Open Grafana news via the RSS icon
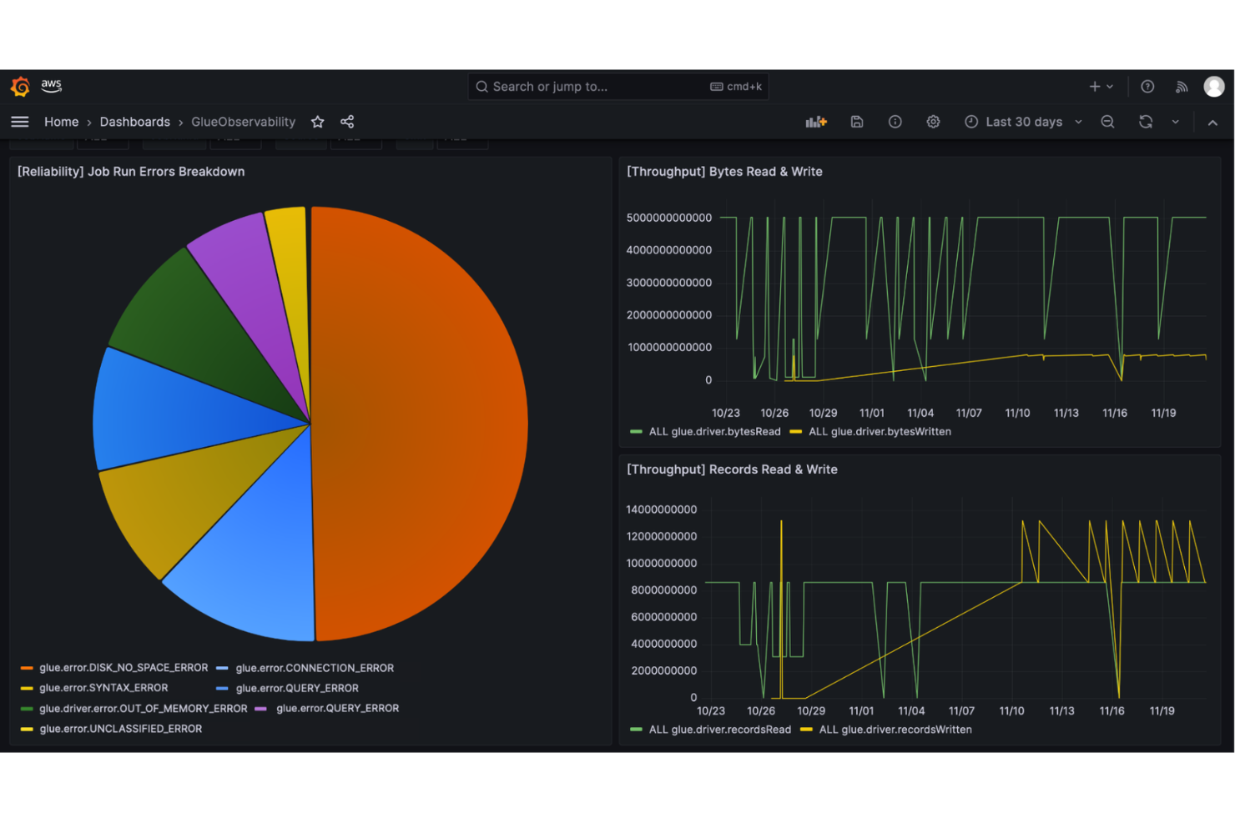The width and height of the screenshot is (1235, 823). coord(1182,86)
